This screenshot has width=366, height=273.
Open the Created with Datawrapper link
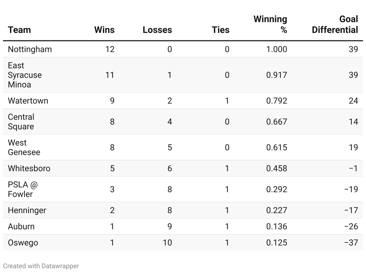click(x=41, y=266)
